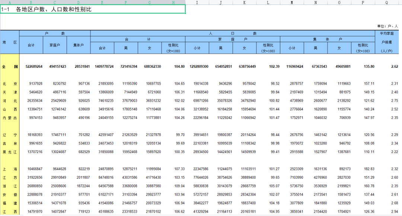Select national total population cell 1409778724
The height and width of the screenshot is (216, 402).
click(102, 67)
